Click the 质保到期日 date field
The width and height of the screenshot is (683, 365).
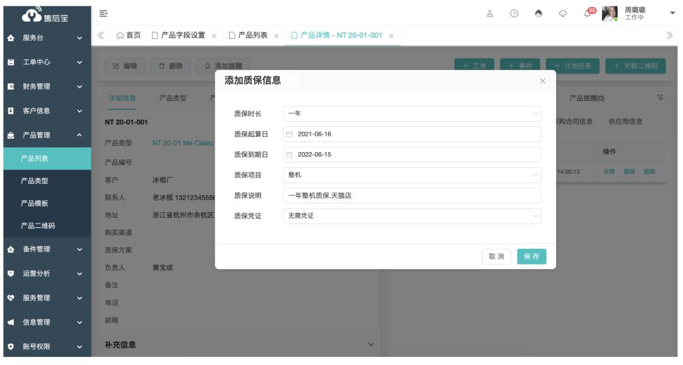412,155
